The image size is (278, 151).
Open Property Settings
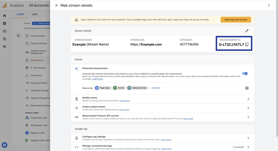pyautogui.click(x=39, y=43)
